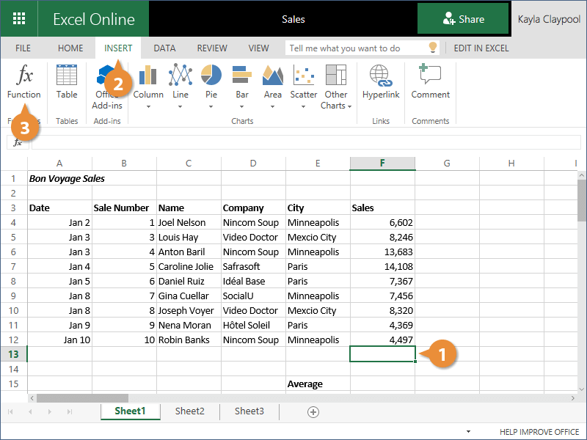
Task: Open the Sheet2 worksheet tab
Action: click(189, 411)
